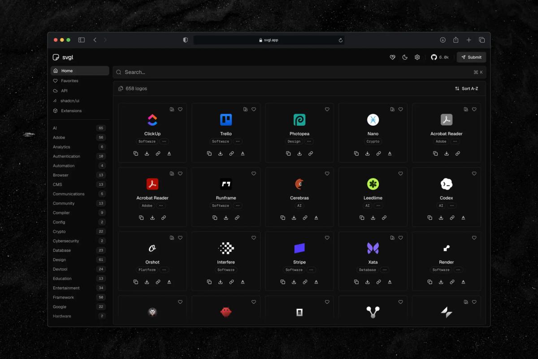This screenshot has width=538, height=359.
Task: Expand more tags on Leedlime card
Action: pos(378,206)
